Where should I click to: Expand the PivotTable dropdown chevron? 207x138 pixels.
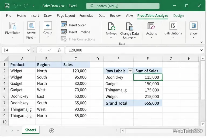click(x=13, y=37)
